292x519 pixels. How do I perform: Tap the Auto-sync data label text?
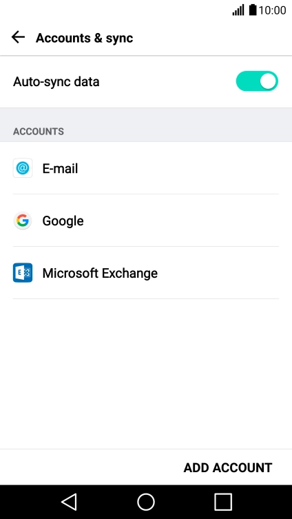click(x=56, y=81)
